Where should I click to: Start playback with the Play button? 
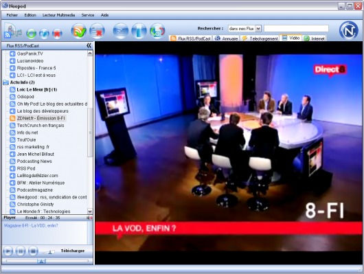pyautogui.click(x=8, y=251)
